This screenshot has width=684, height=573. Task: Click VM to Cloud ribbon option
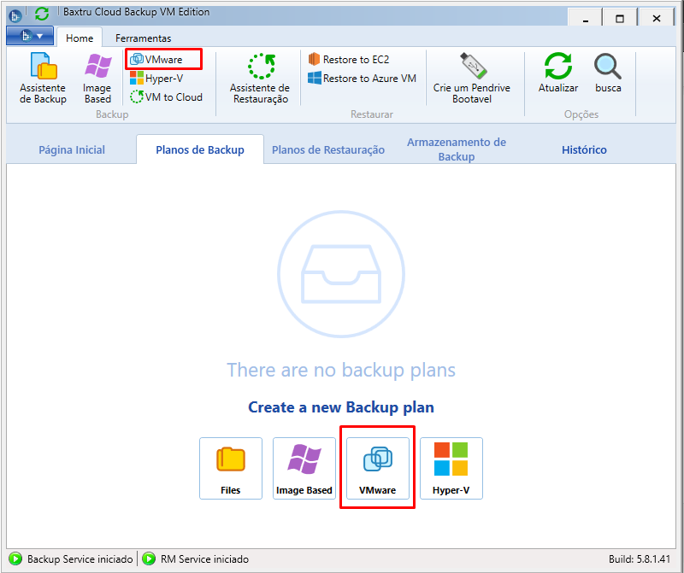click(x=166, y=96)
